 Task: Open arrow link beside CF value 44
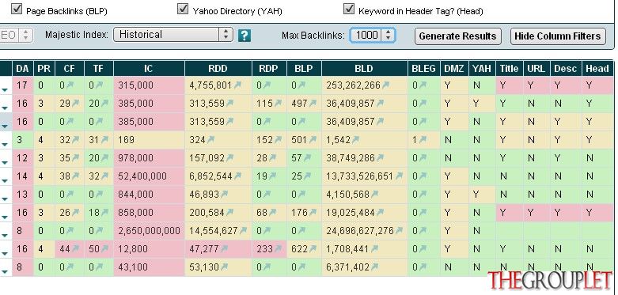pos(75,249)
